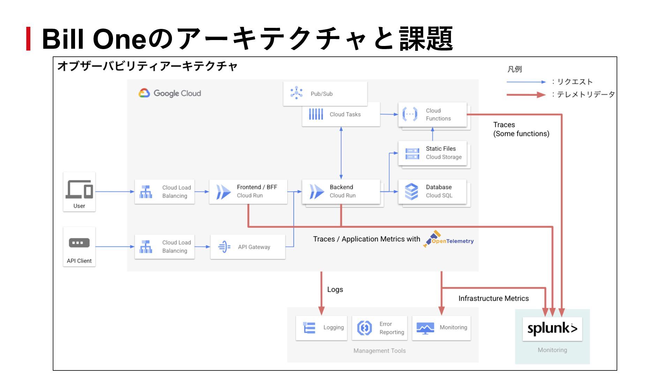Select the Load Balancing icon beside API Gateway
This screenshot has height=376, width=670.
click(x=146, y=246)
